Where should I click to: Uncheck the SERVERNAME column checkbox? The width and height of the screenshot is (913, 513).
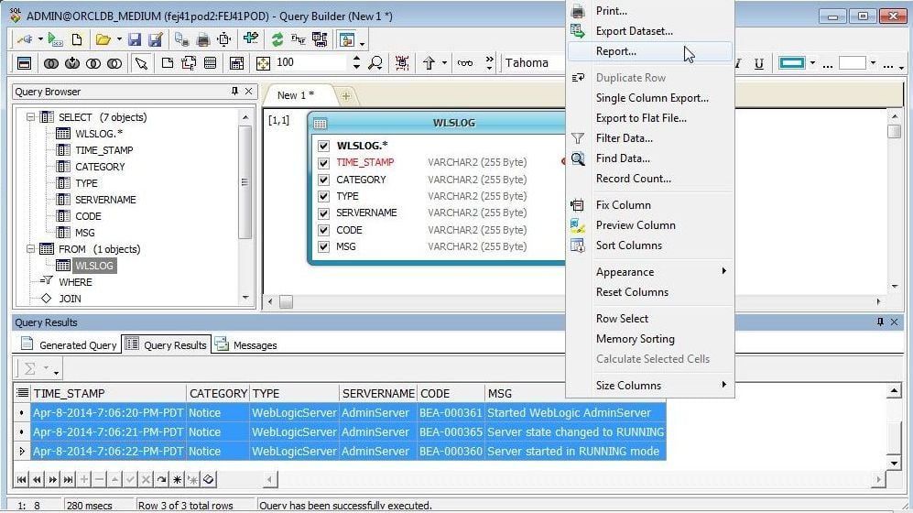[323, 213]
